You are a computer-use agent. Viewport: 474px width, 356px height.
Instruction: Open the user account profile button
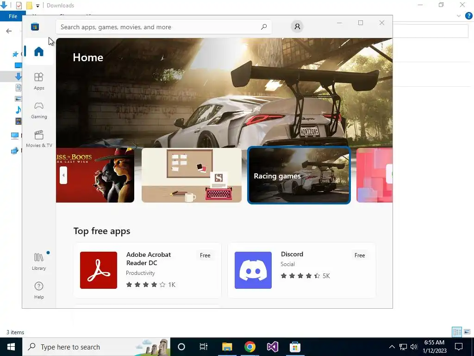297,26
